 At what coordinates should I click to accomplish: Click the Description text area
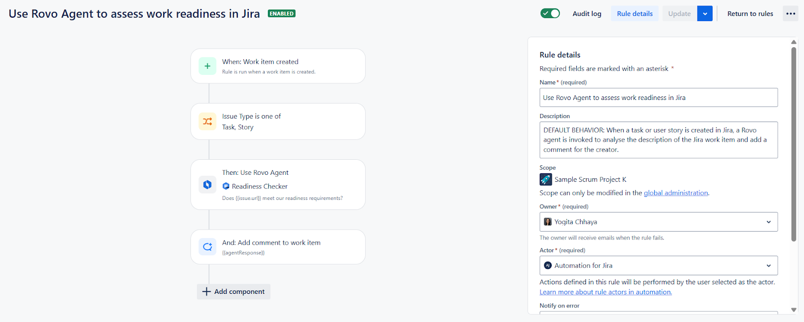(659, 140)
